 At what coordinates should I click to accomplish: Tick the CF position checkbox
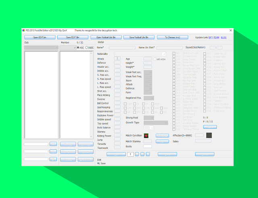(135, 104)
